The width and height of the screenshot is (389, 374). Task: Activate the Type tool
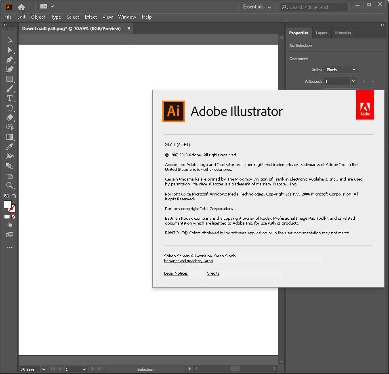tap(10, 99)
